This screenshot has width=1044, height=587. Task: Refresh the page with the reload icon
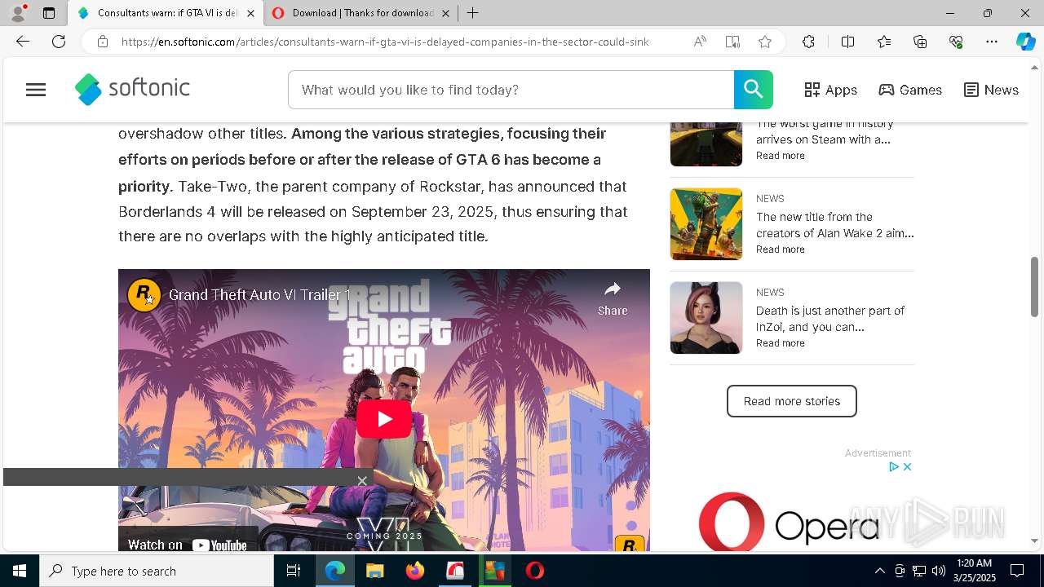59,42
